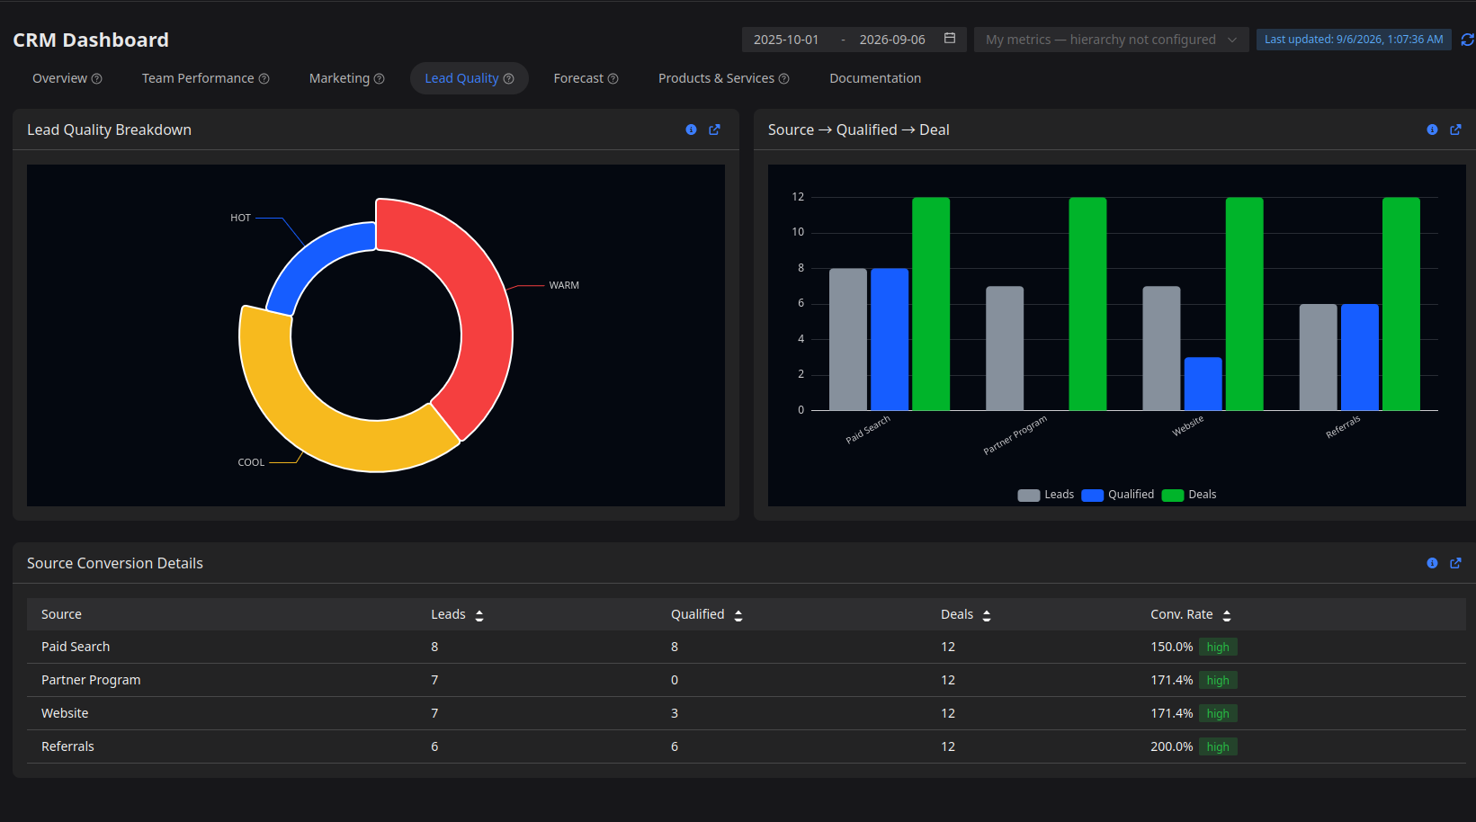1476x822 pixels.
Task: Click the WARM label on donut chart
Action: 564,285
